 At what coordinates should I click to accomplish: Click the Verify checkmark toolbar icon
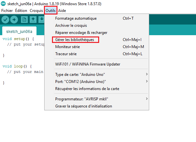[5, 20]
